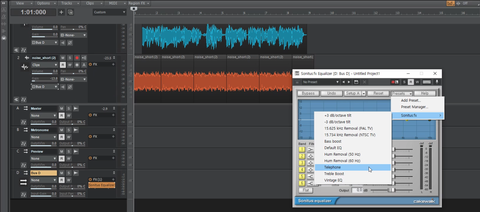Open Master bus output dropdown set to None

point(44,116)
